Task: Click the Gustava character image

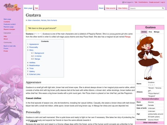Action: (150, 57)
